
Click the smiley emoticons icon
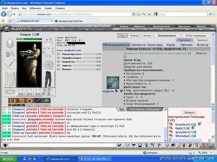[x=167, y=145]
